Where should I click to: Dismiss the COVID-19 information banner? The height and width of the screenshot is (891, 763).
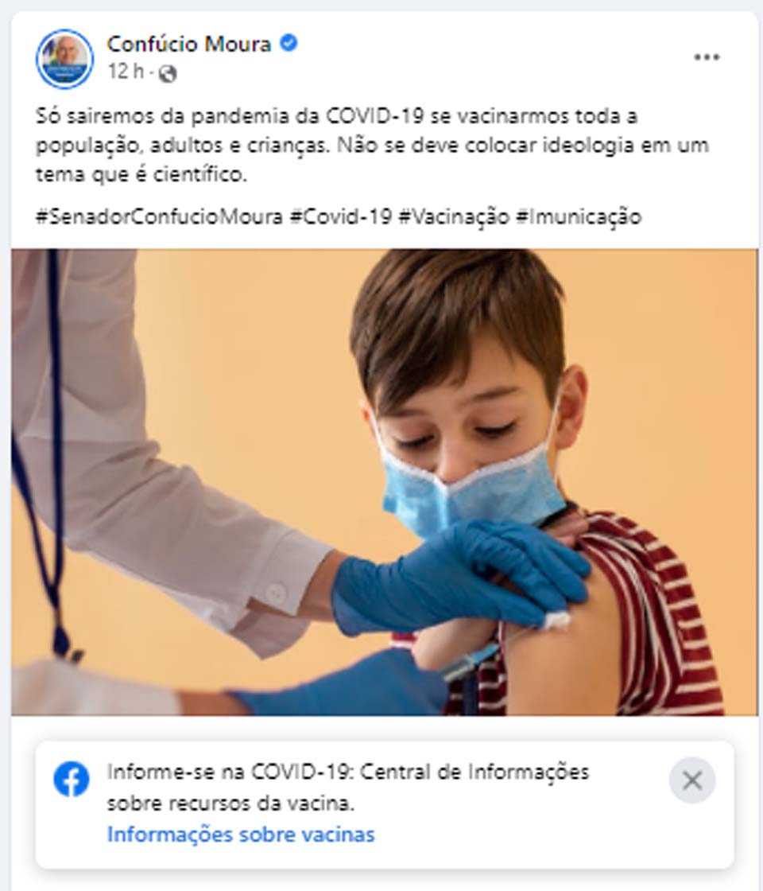click(x=692, y=780)
